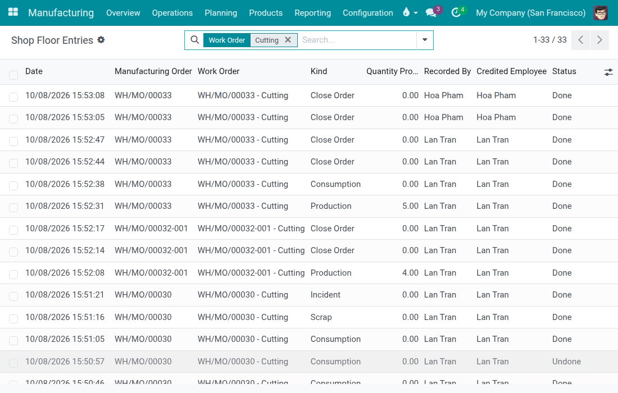Focus the Search input field
Screen dimensions: 618x393
pyautogui.click(x=357, y=40)
